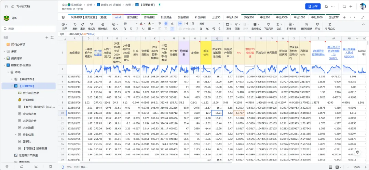Switch to the 沪深300 sheet tab
369x170 pixels.
pos(249,17)
